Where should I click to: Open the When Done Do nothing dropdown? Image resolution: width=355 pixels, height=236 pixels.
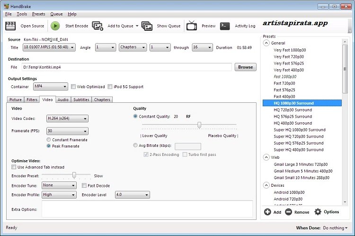[x=335, y=228]
